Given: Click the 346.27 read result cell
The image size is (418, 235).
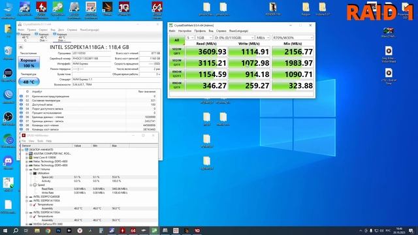Looking at the screenshot, I should [x=206, y=86].
